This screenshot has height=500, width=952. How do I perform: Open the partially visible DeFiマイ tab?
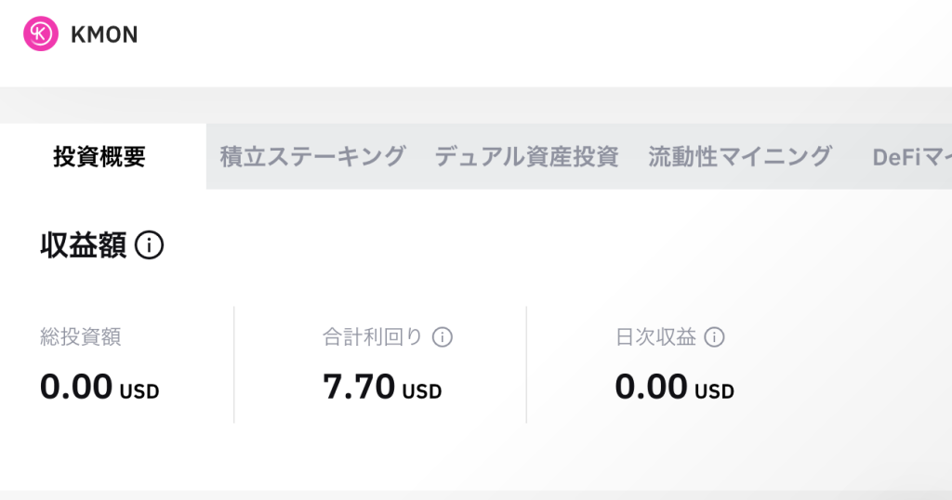910,157
